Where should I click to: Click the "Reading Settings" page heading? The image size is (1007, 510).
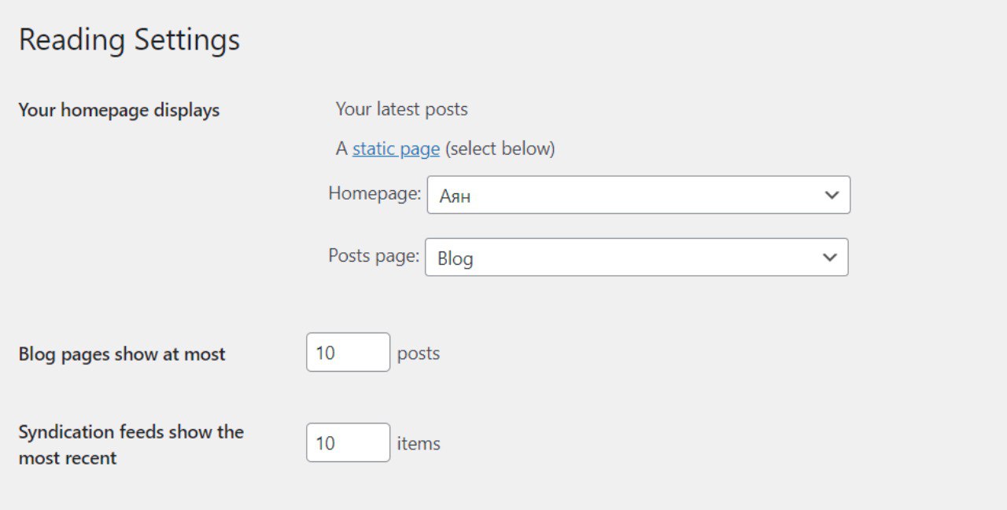[x=129, y=39]
